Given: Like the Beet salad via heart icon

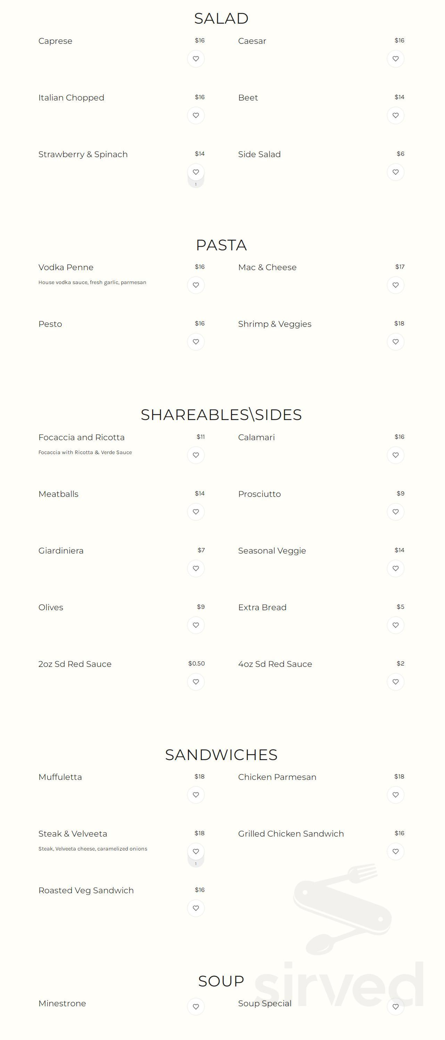Looking at the screenshot, I should (395, 115).
